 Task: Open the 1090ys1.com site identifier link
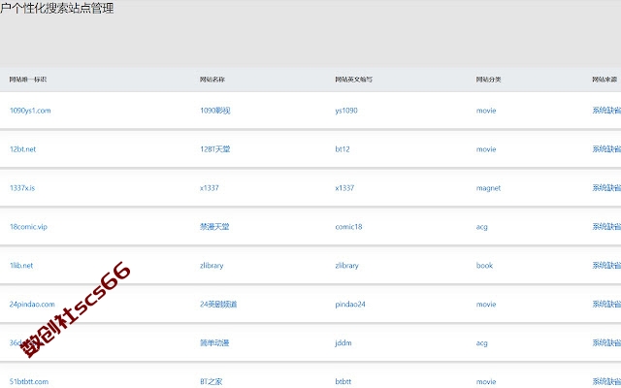click(30, 111)
